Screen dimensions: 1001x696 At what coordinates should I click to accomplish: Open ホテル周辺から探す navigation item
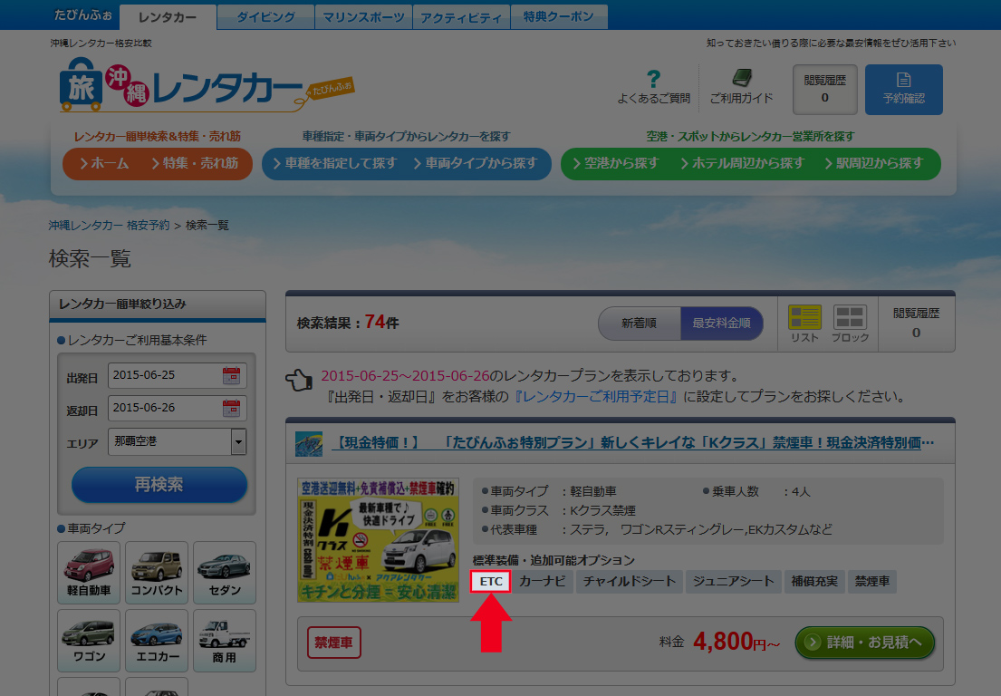click(x=742, y=163)
